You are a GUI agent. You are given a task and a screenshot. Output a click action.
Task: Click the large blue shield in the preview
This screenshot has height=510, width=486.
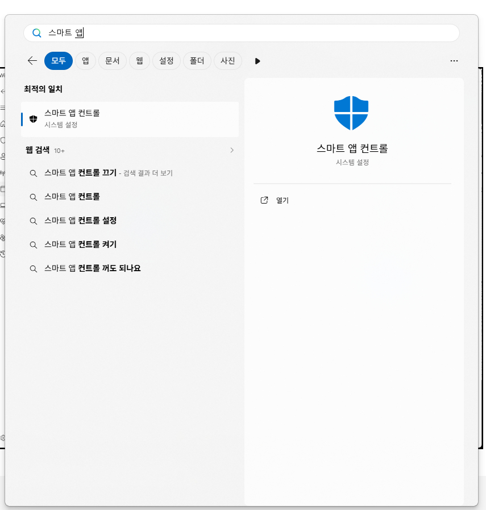pyautogui.click(x=351, y=113)
